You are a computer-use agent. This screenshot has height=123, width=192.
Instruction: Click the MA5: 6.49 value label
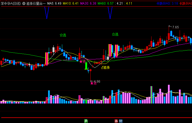(x=54, y=3)
